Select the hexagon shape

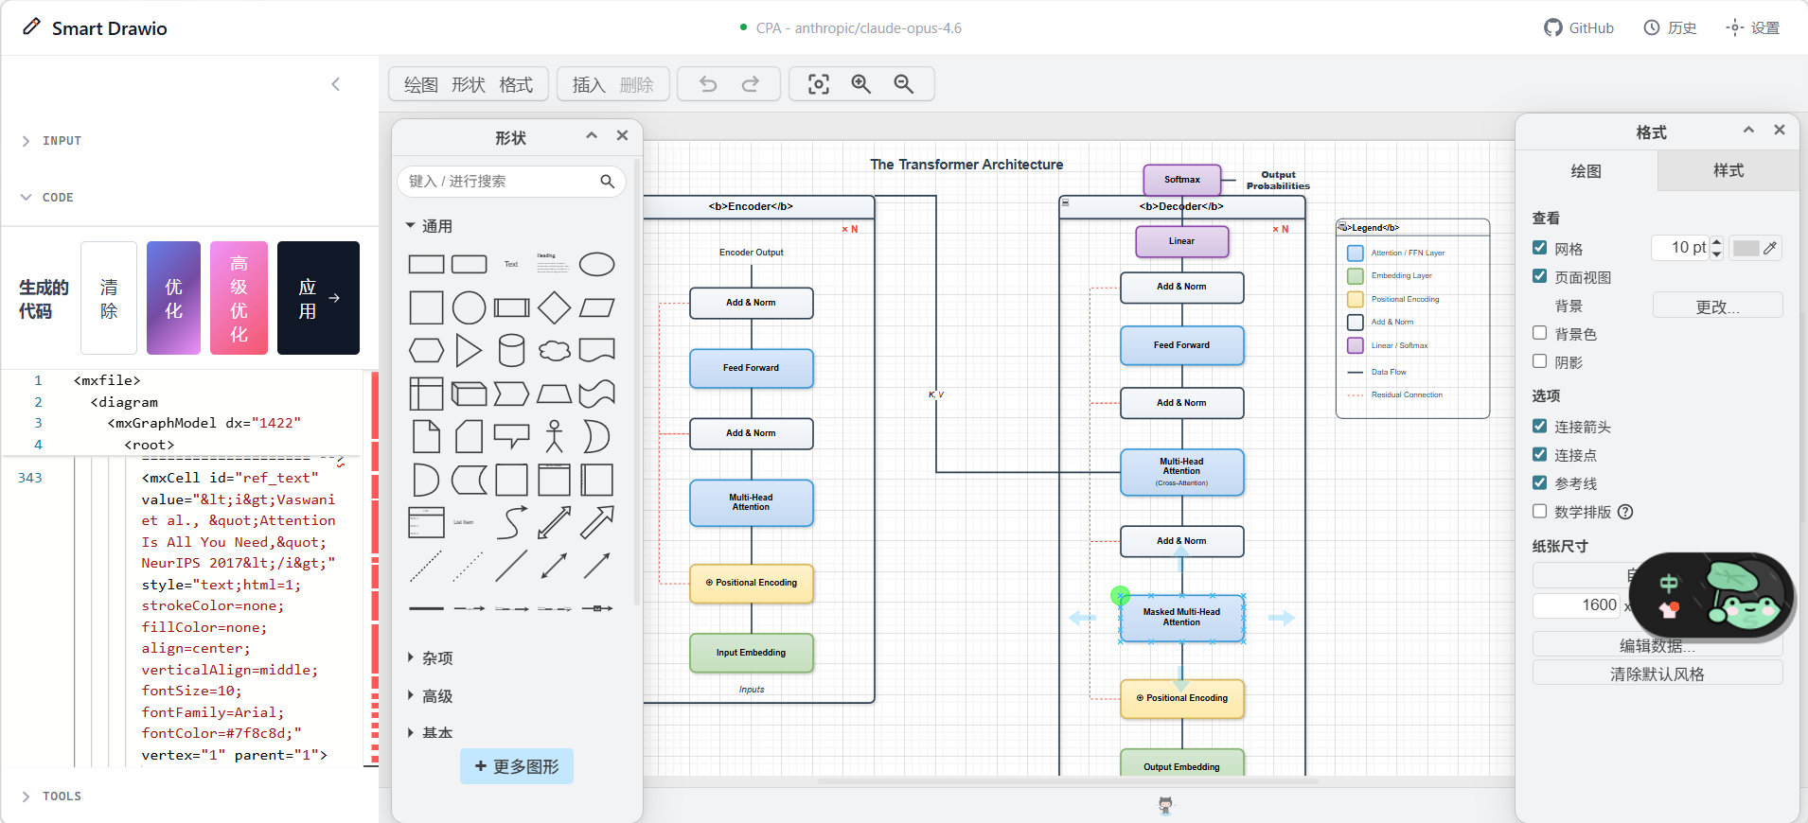point(426,351)
